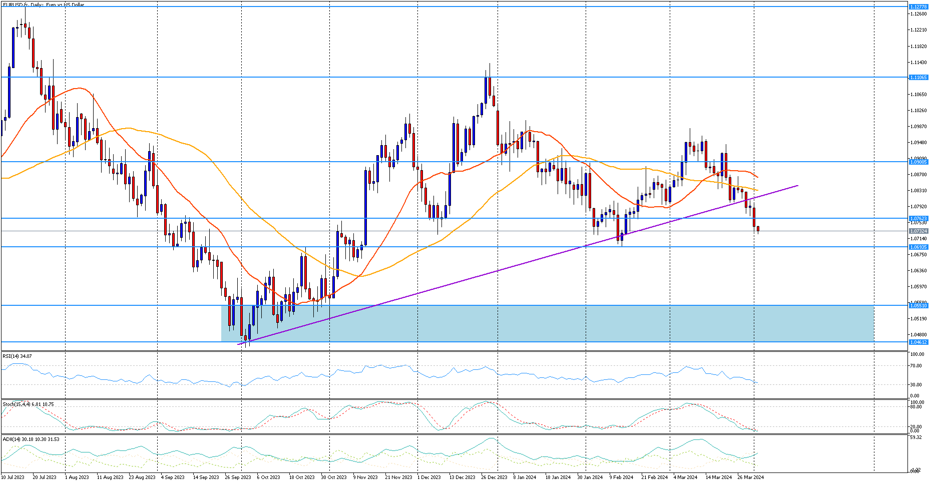Viewport: 934px width, 483px height.
Task: Select the 1.11065 resistance level label
Action: coord(918,77)
